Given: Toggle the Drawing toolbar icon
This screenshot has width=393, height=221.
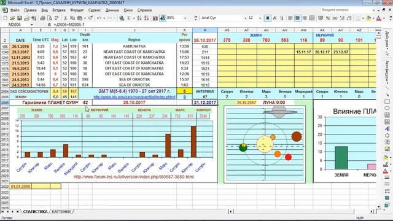Looking at the screenshot, I should [x=162, y=18].
